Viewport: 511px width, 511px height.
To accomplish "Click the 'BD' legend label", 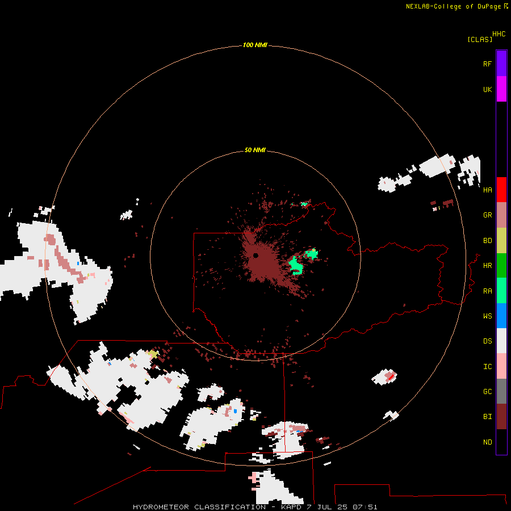I will coord(487,241).
